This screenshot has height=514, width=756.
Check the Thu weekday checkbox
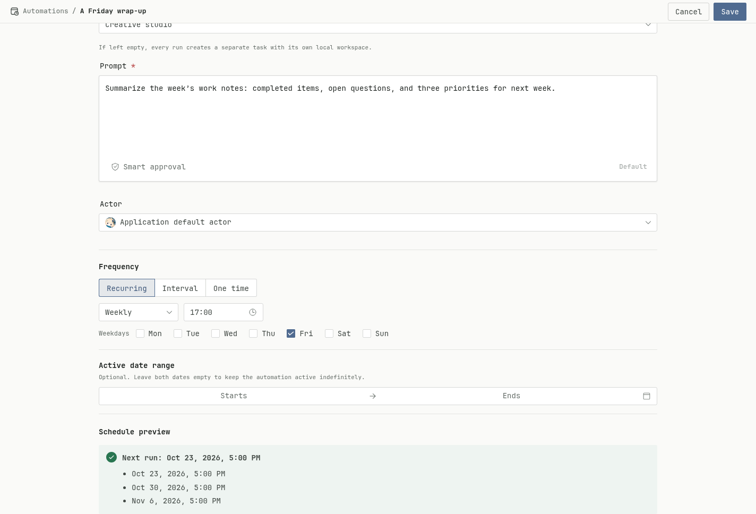[253, 333]
